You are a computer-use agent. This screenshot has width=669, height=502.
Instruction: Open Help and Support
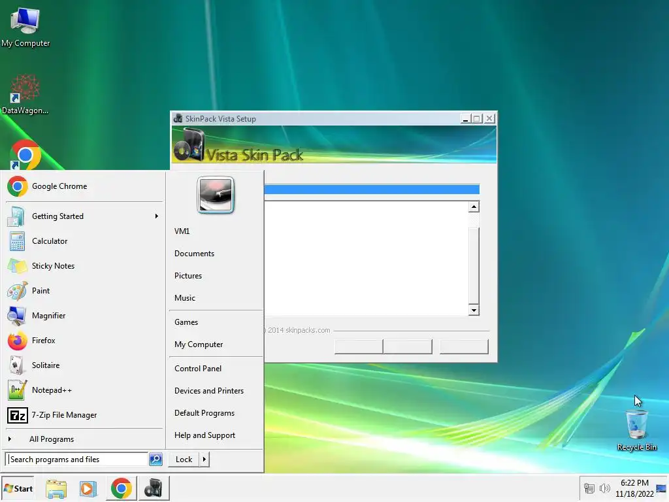click(x=204, y=435)
